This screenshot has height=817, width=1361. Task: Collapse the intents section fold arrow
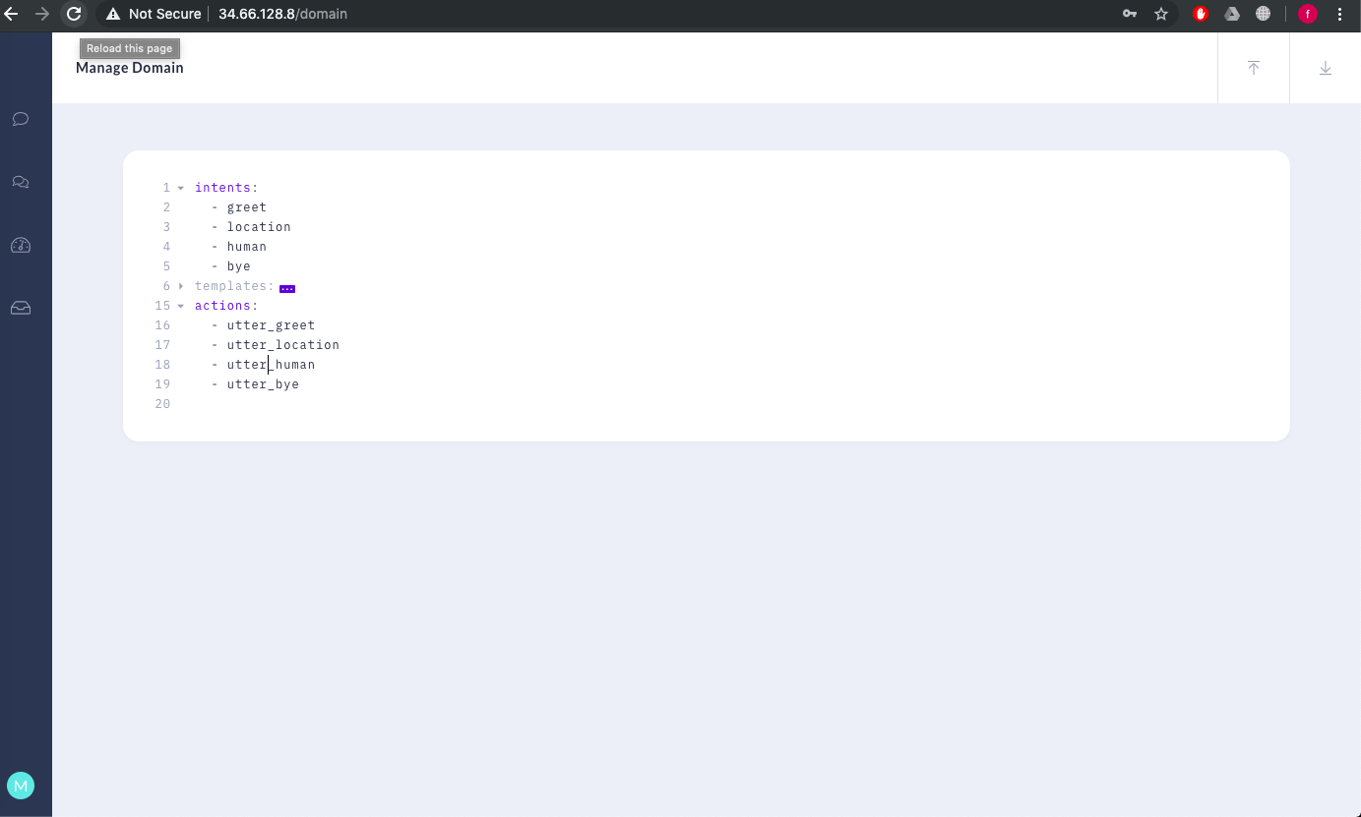(x=181, y=188)
